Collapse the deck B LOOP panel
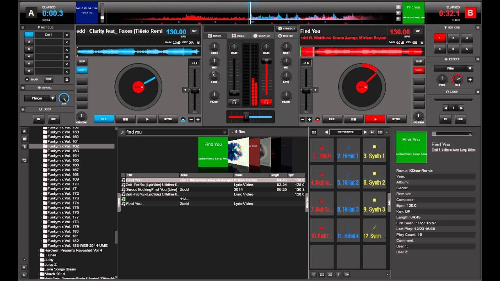The width and height of the screenshot is (500, 281). pos(478,92)
